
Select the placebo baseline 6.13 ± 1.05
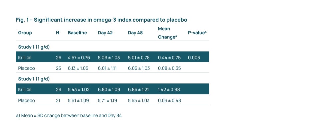tap(79, 68)
